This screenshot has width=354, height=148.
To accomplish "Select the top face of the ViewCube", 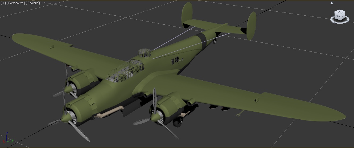I will [x=340, y=12].
